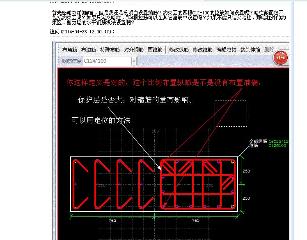This screenshot has height=240, width=307.
Task: Start the 画箍筋 tool
Action: [x=155, y=50]
